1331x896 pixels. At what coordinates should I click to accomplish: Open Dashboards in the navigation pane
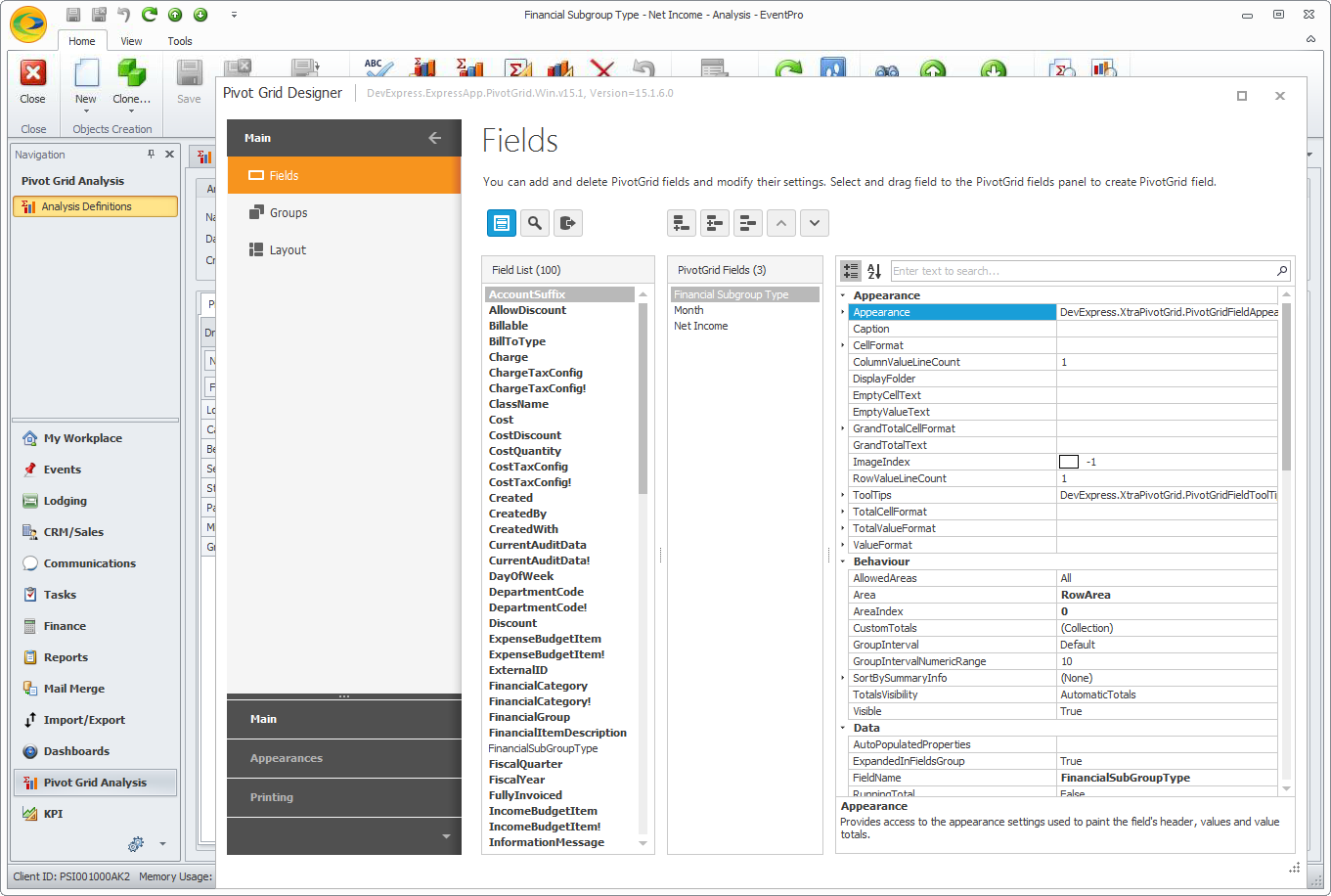coord(76,751)
